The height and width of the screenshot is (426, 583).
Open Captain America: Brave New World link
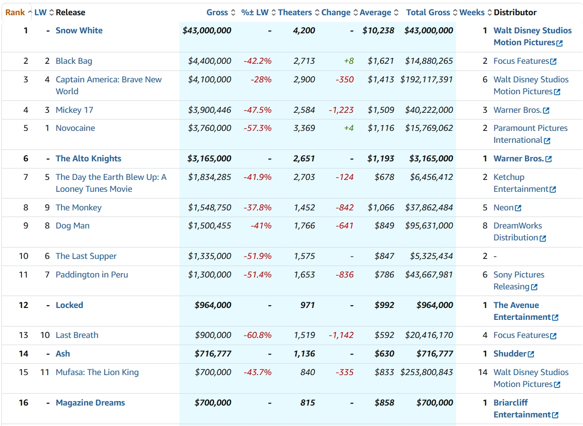tap(109, 86)
